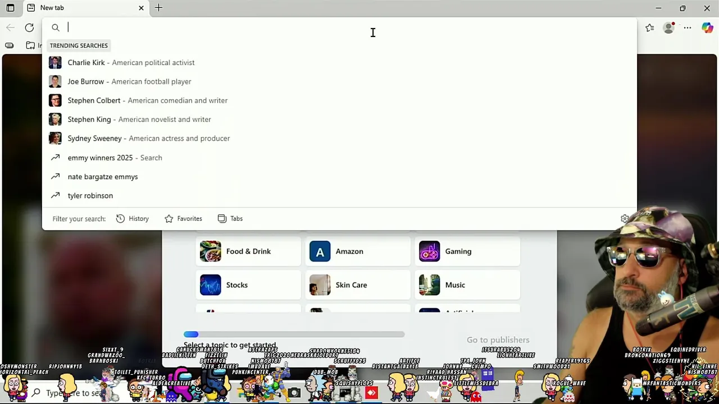Viewport: 719px width, 404px height.
Task: Click the topic selection progress bar
Action: tap(294, 334)
